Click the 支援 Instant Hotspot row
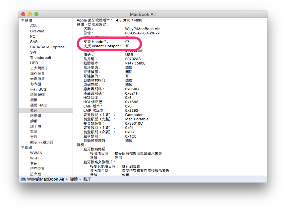 [x=106, y=46]
